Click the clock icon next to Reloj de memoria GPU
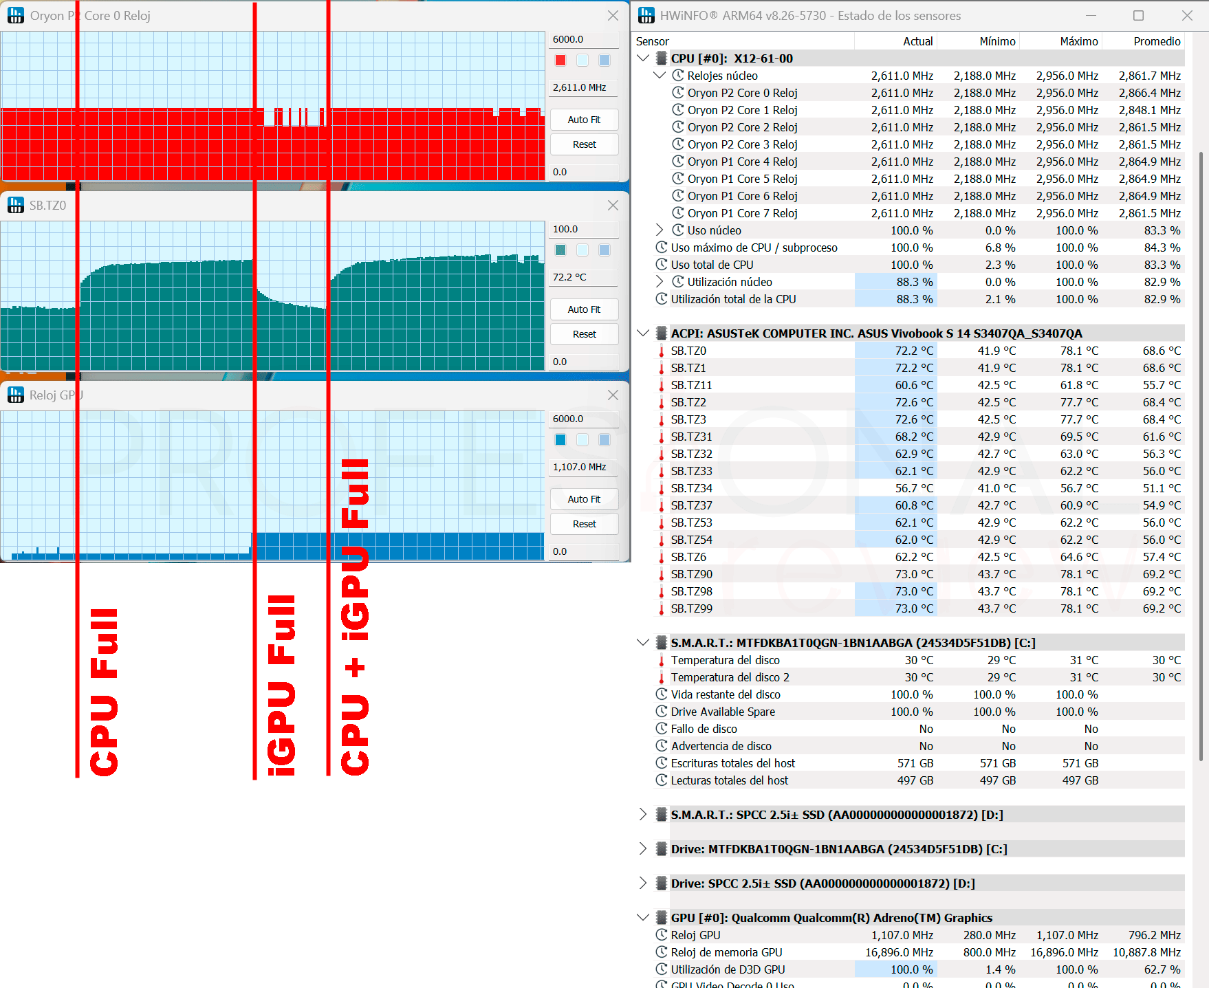 coord(662,952)
